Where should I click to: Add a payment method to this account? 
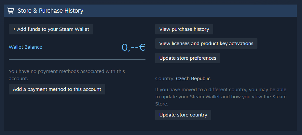pyautogui.click(x=57, y=89)
